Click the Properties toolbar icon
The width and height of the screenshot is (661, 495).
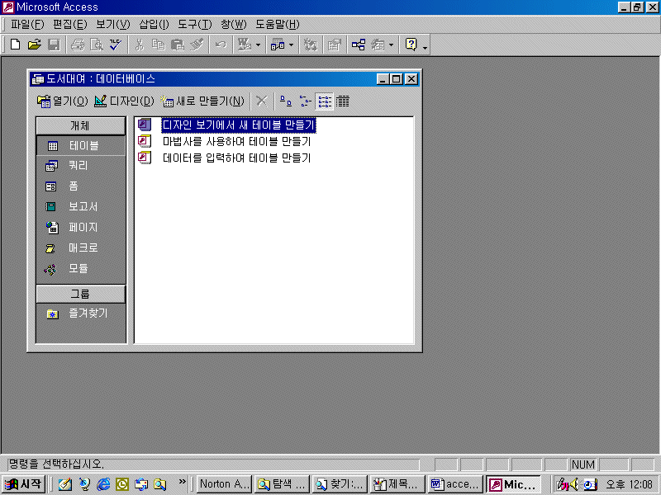click(x=335, y=45)
